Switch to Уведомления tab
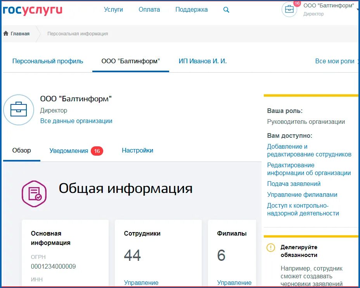This screenshot has height=288, width=360. pos(69,151)
